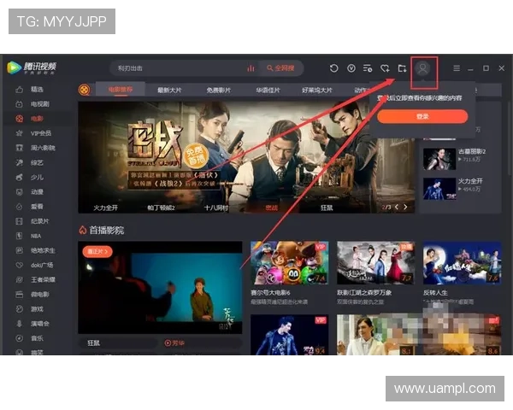Select the 芳华 playing tab below the preview
The height and width of the screenshot is (410, 513).
click(174, 343)
